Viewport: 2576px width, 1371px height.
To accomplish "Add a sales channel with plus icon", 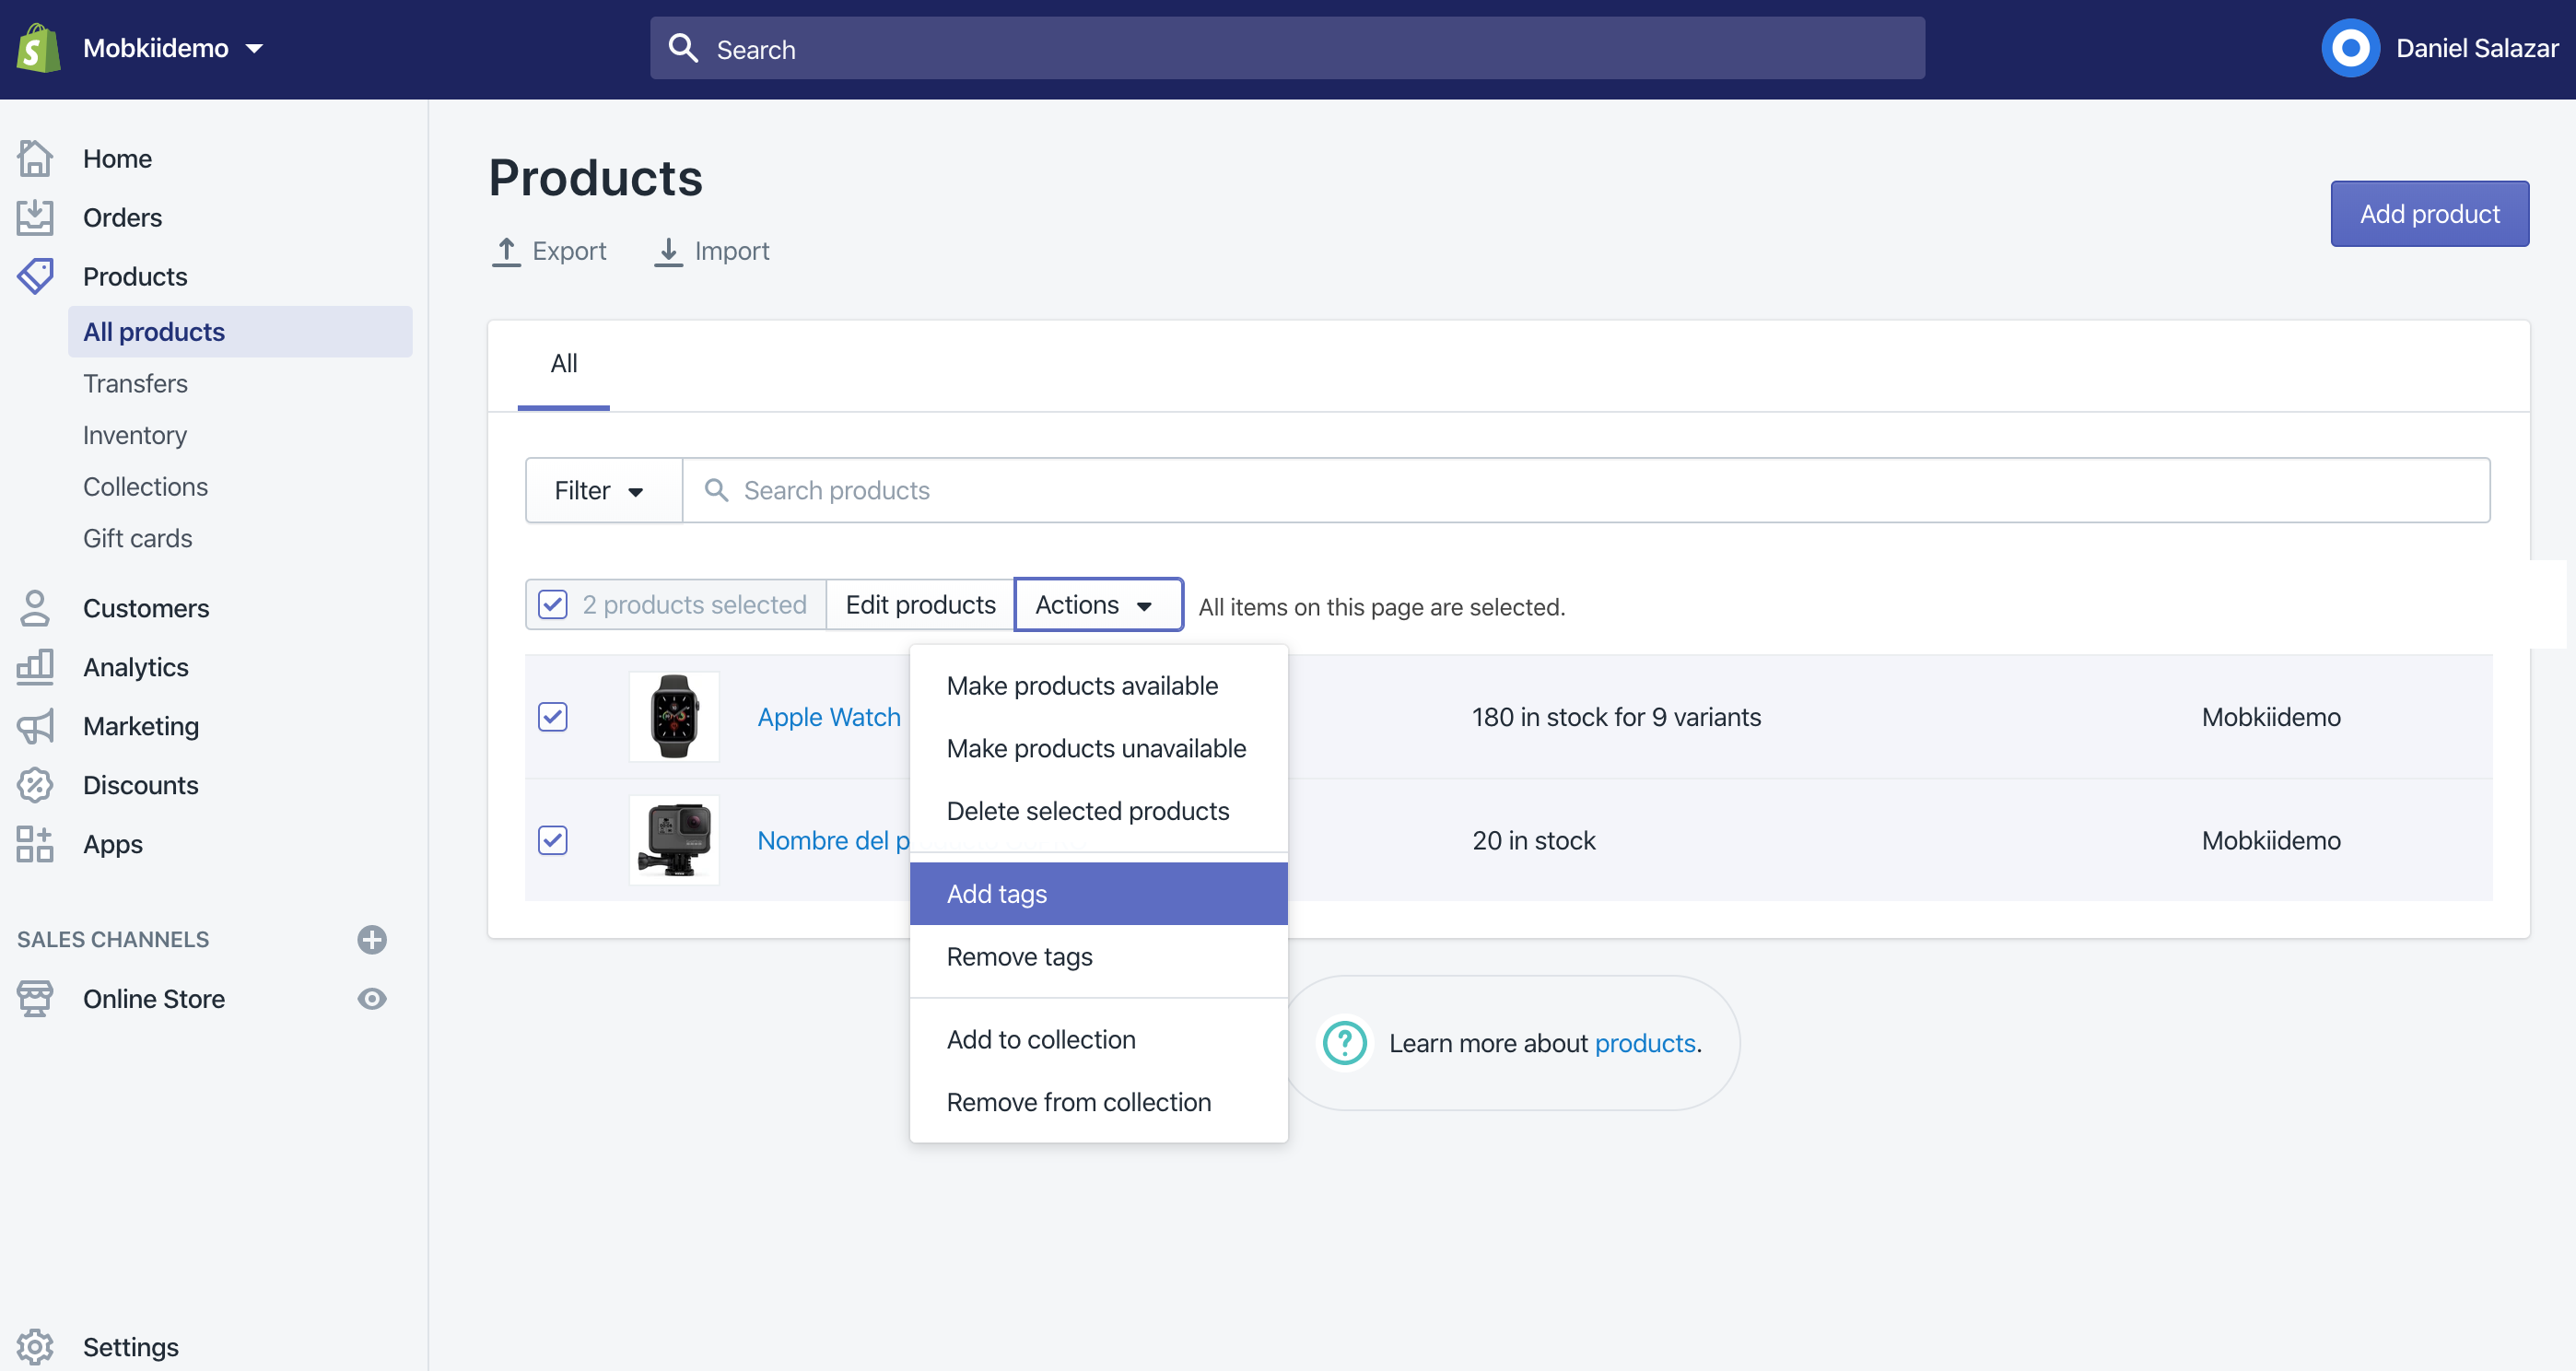I will pyautogui.click(x=372, y=939).
